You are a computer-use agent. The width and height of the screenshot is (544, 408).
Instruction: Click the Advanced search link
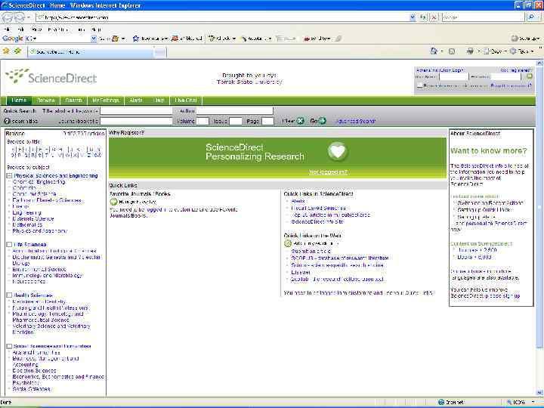[355, 121]
